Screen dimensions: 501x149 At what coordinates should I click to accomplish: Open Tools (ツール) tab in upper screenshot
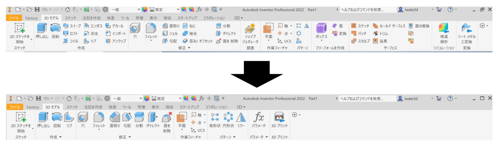125,18
